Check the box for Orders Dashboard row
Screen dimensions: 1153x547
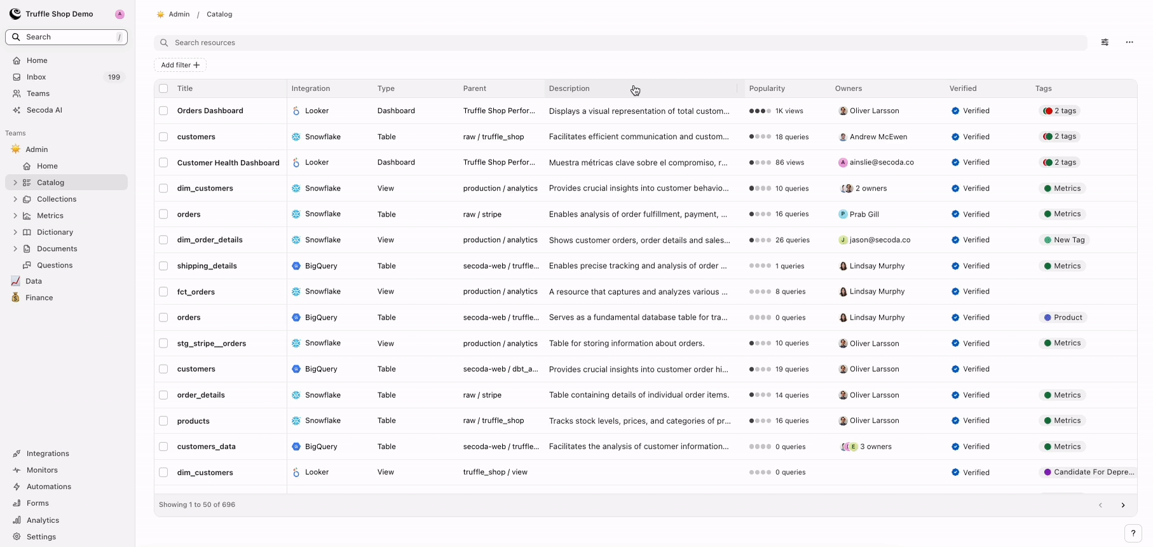click(163, 111)
